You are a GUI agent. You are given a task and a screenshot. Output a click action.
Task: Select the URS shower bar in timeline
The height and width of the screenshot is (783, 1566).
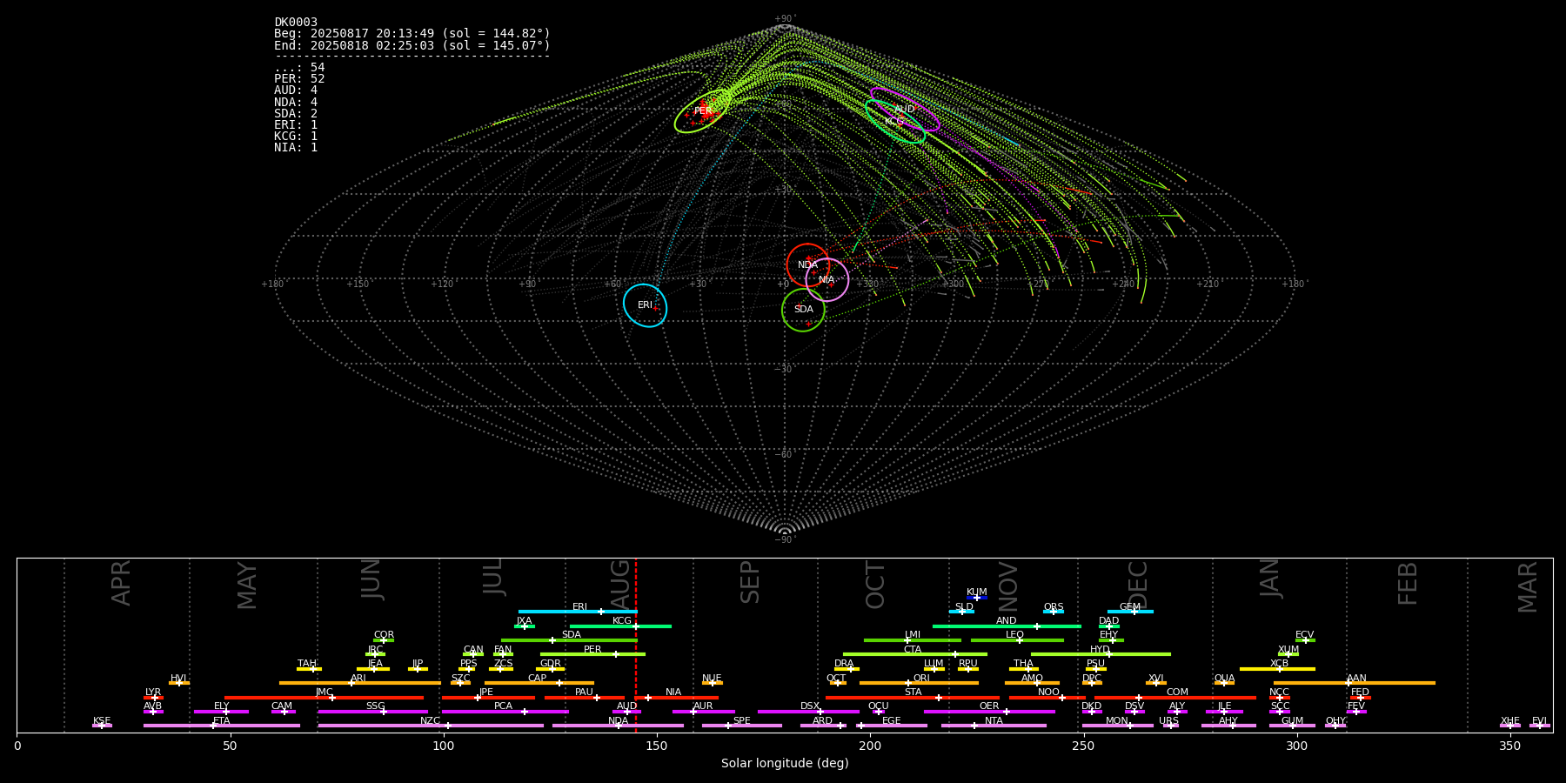(x=1171, y=726)
